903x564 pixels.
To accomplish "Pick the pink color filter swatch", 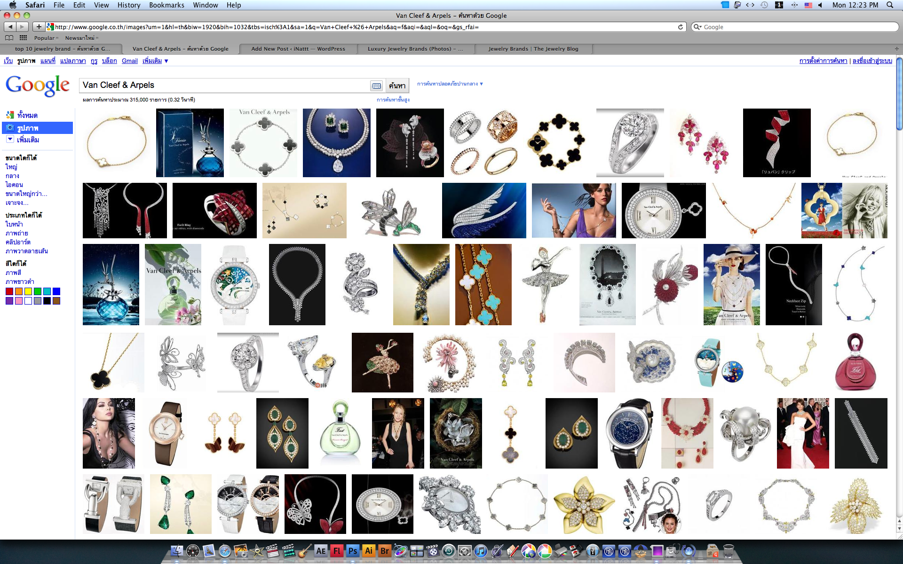I will click(19, 301).
